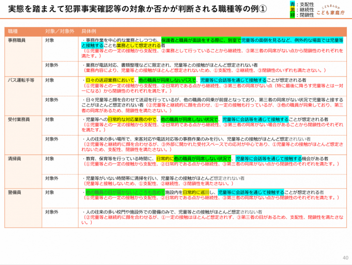Click green 他の職員が同席しない状況で in 清掃員 row
The image size is (352, 265).
click(x=203, y=159)
